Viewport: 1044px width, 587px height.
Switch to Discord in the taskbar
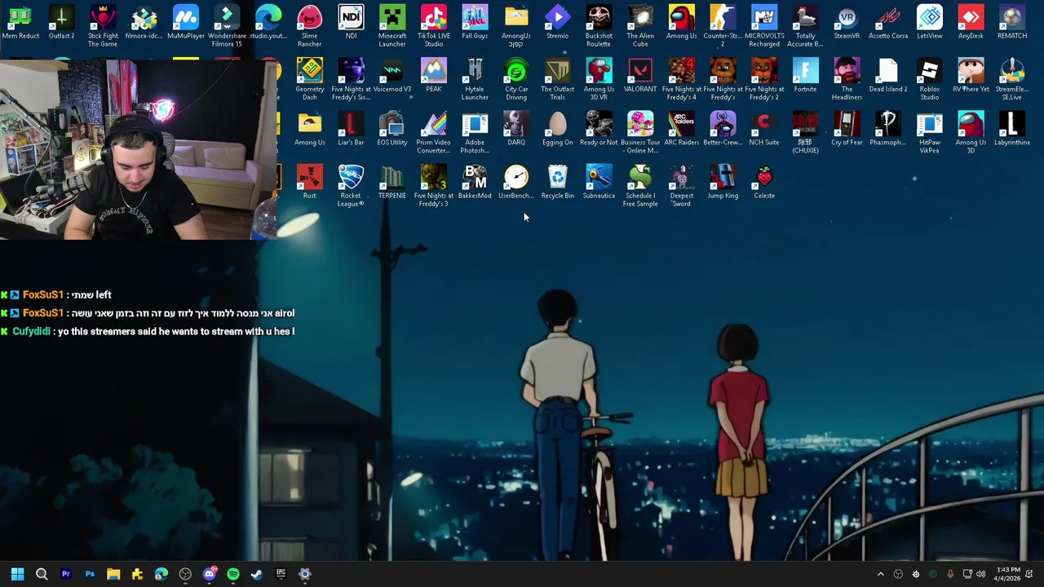(210, 574)
